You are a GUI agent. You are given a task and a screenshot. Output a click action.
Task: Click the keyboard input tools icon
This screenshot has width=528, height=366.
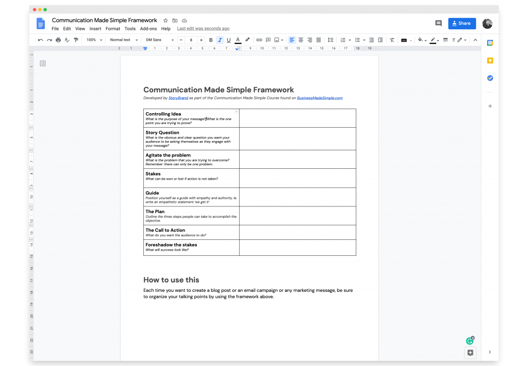pyautogui.click(x=404, y=40)
